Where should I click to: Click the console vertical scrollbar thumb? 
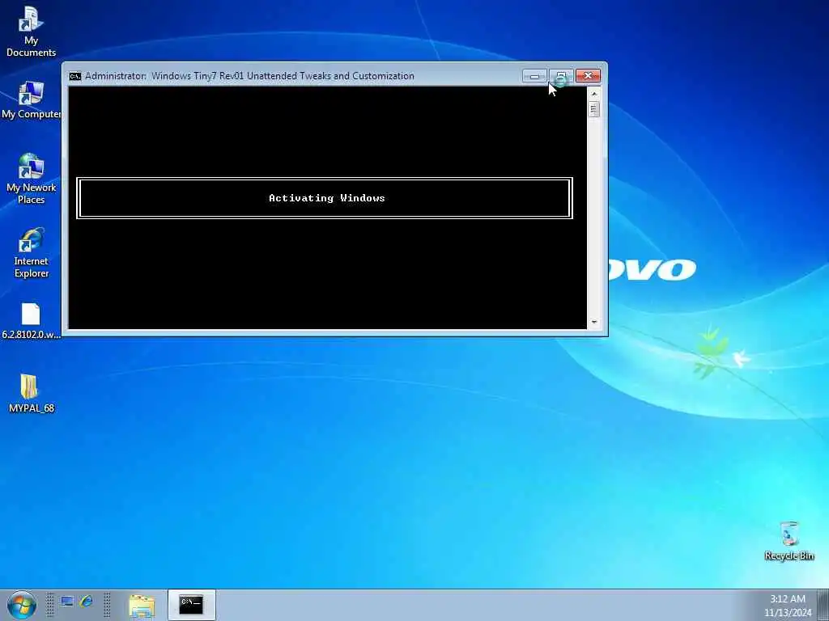pos(593,109)
